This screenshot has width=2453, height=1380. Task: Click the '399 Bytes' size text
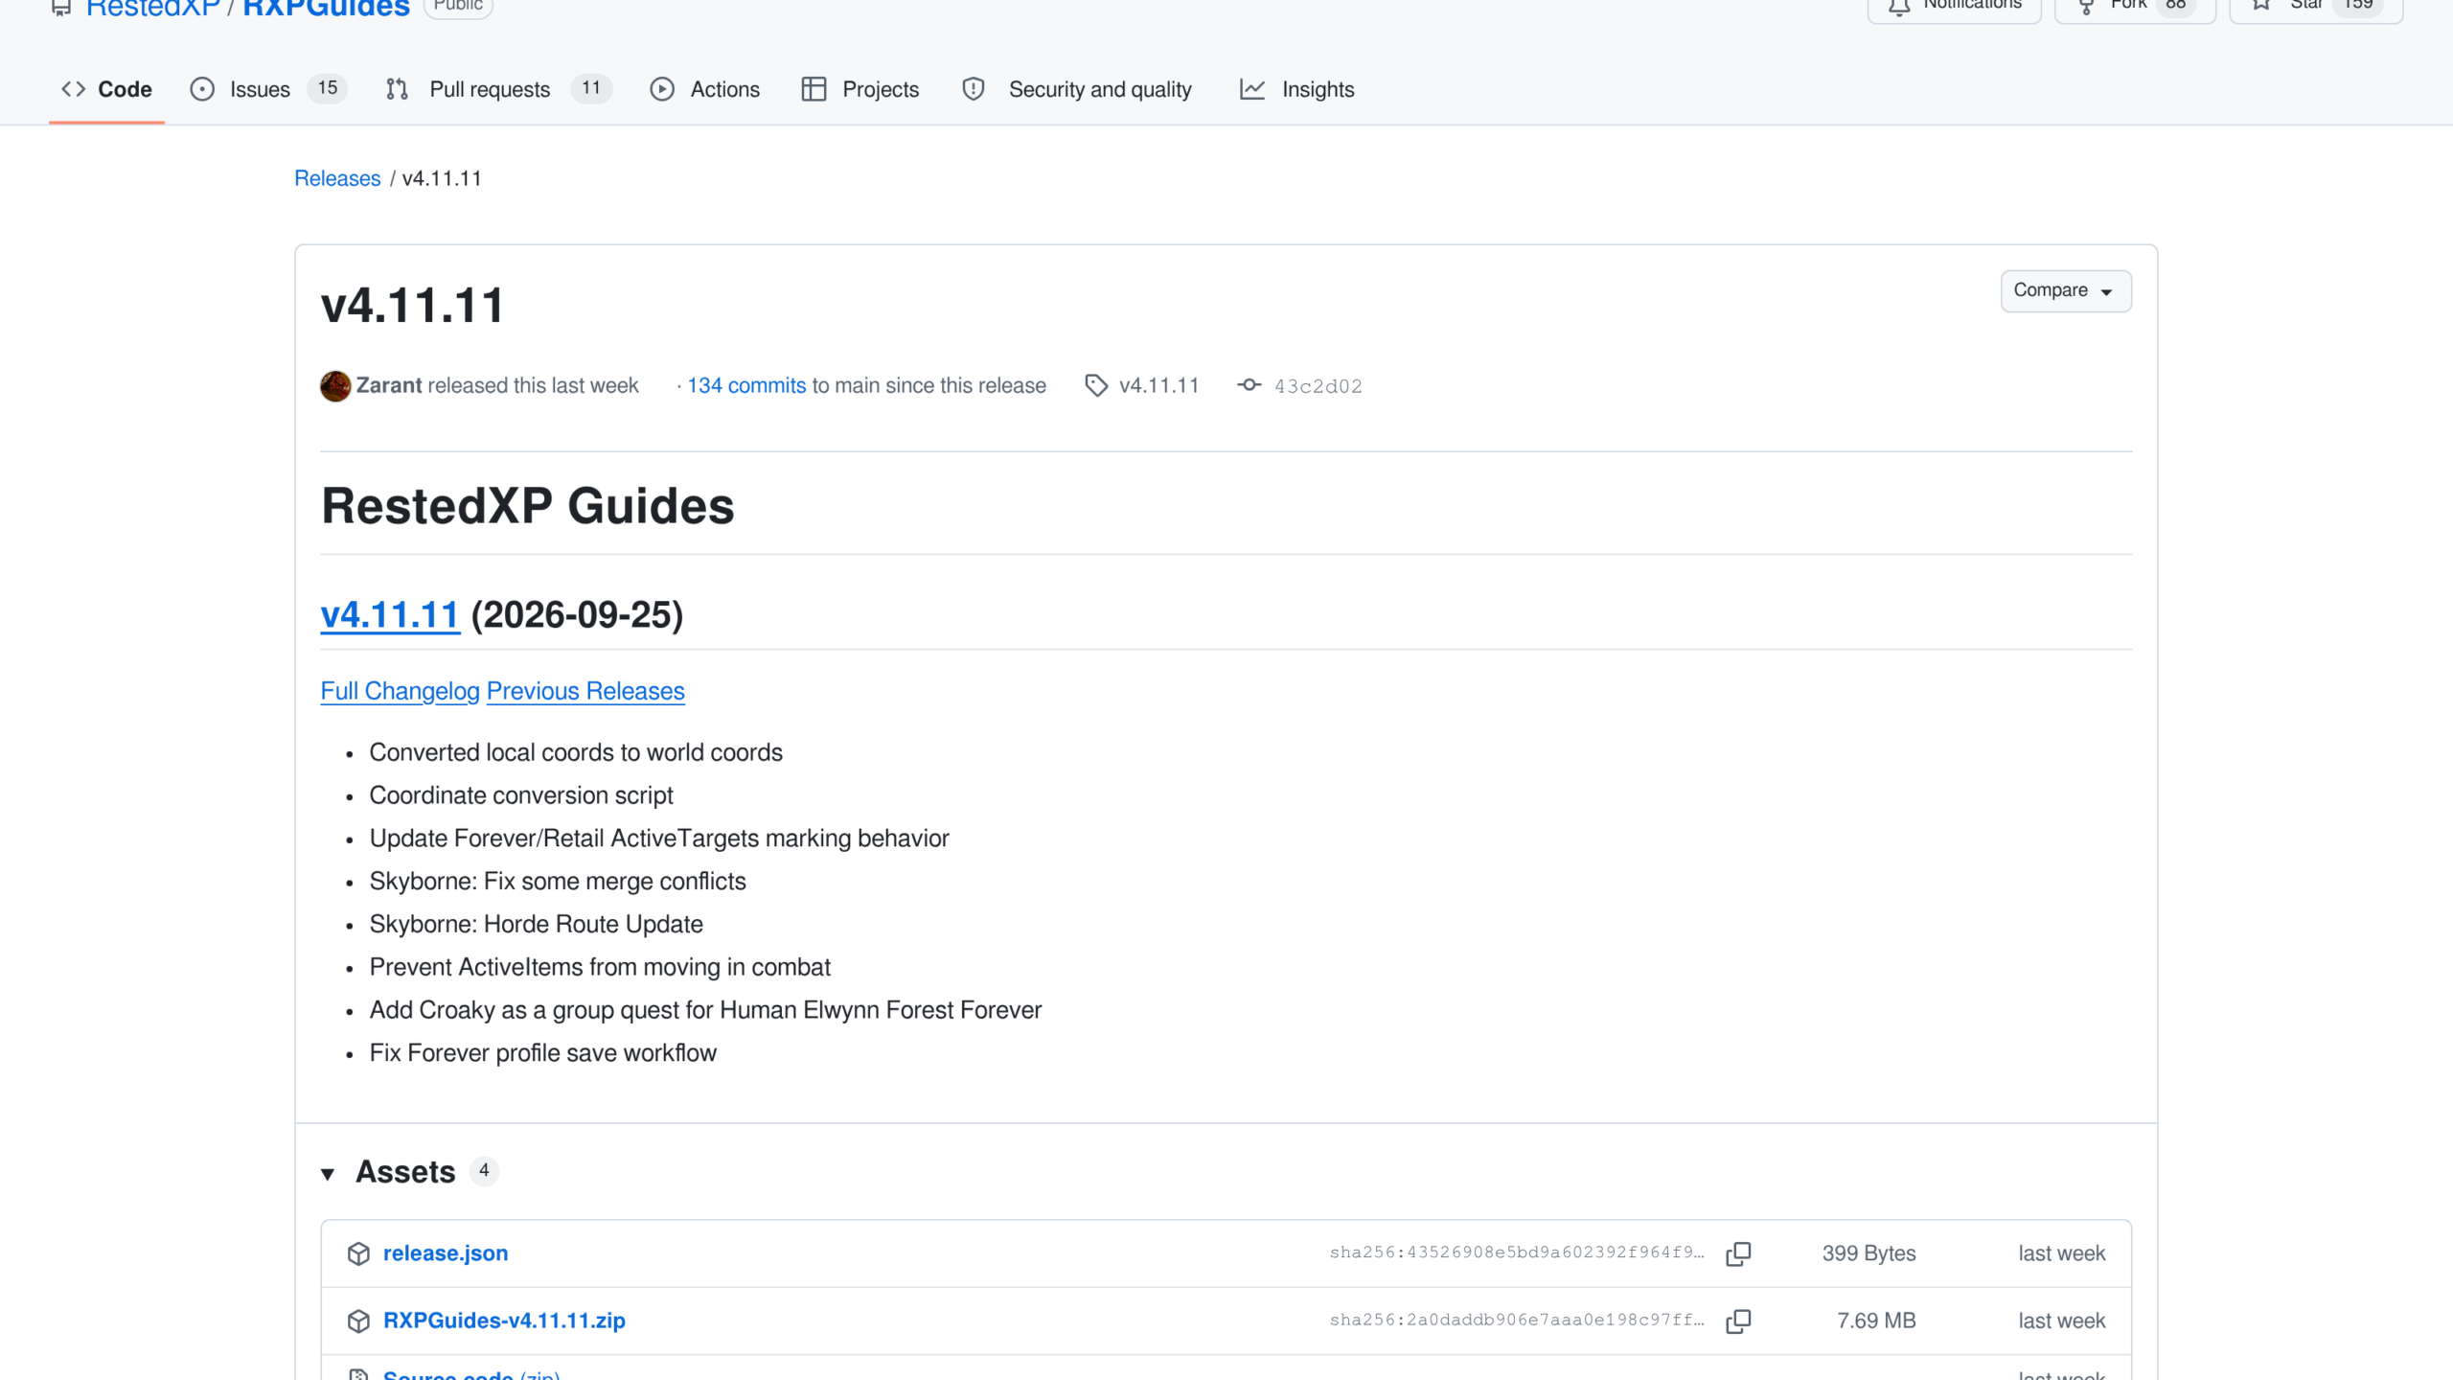click(x=1868, y=1253)
